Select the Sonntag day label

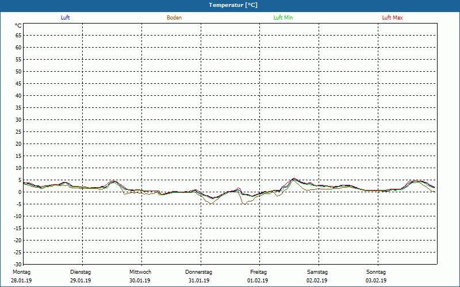(x=376, y=272)
